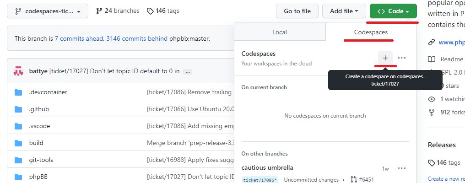Expand the Add file dropdown
Viewport: 465px width, 183px height.
(x=344, y=11)
